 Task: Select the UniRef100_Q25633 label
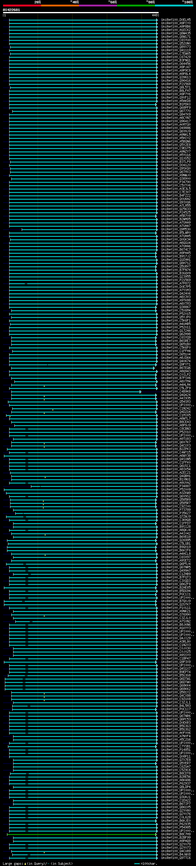176,209
